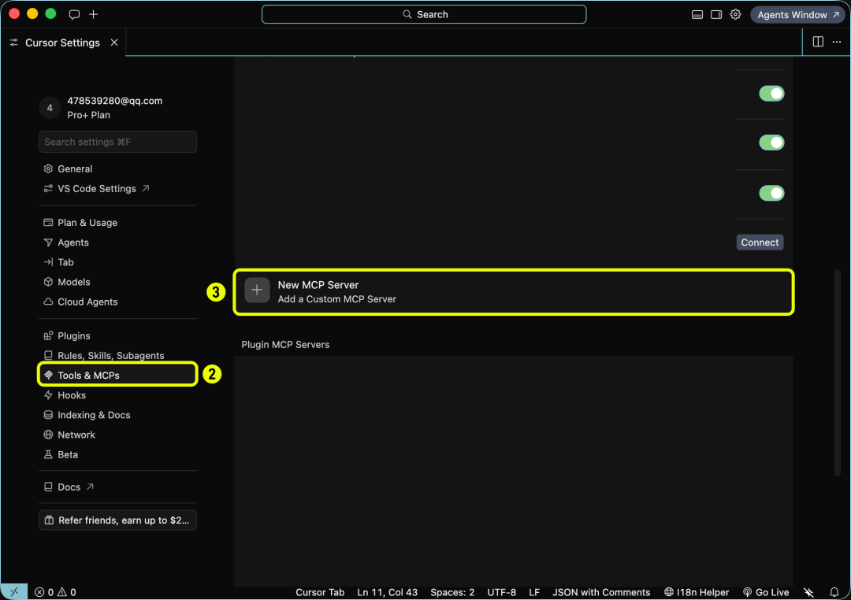
Task: Click the Plugin MCP Servers heading
Action: pos(285,344)
